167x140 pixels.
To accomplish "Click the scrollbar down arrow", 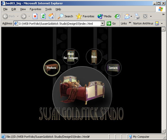I will pyautogui.click(x=163, y=131).
